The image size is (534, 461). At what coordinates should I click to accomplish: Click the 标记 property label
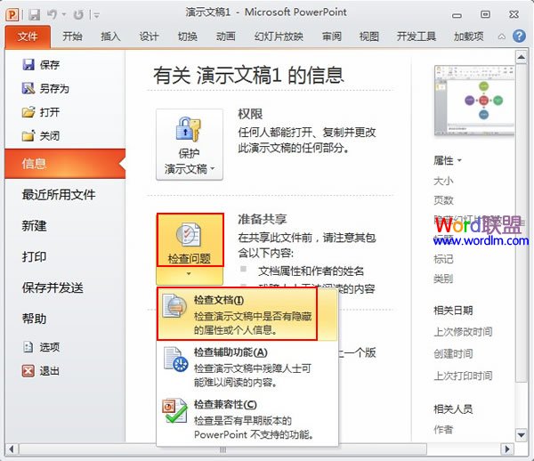point(443,259)
